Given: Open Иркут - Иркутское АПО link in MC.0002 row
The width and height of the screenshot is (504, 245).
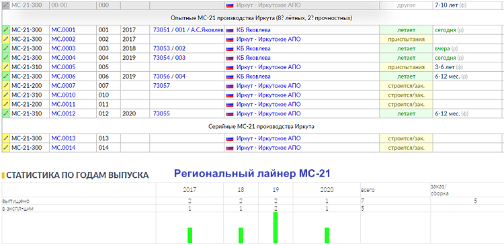Looking at the screenshot, I should 268,40.
